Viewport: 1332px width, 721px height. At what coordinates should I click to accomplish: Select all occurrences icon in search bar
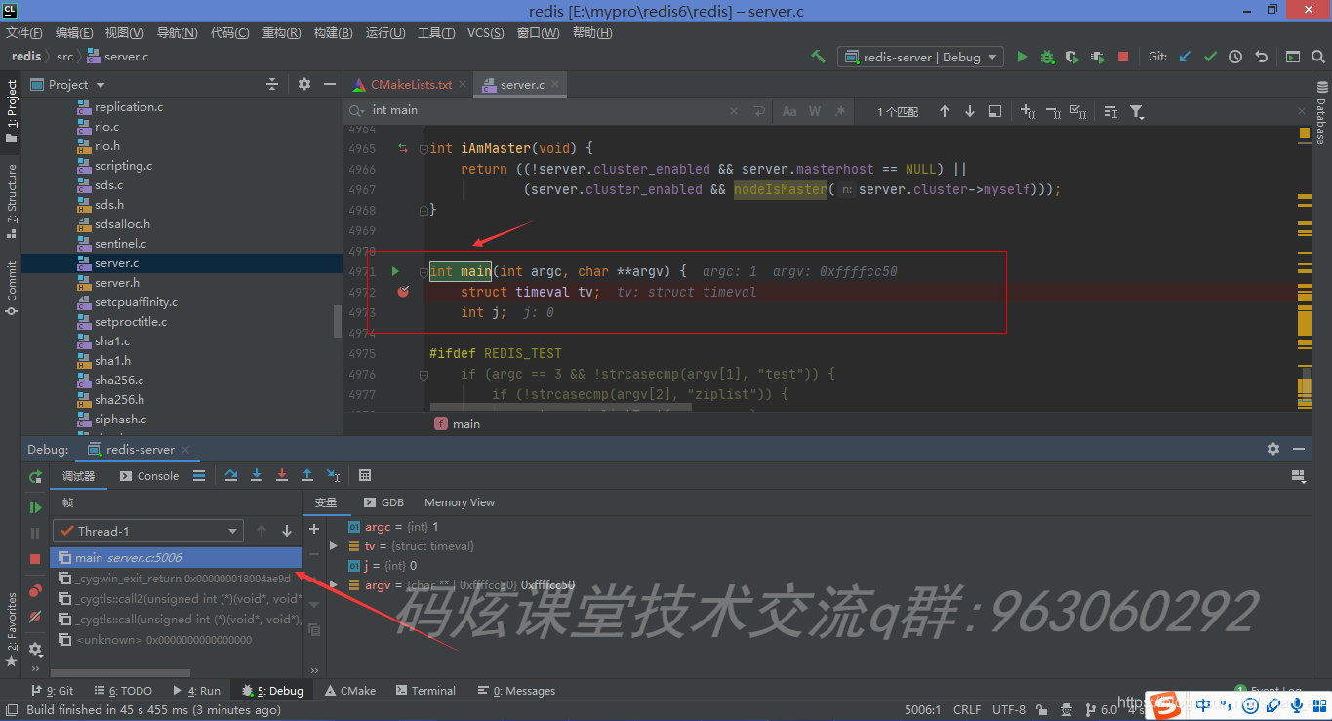[1078, 112]
